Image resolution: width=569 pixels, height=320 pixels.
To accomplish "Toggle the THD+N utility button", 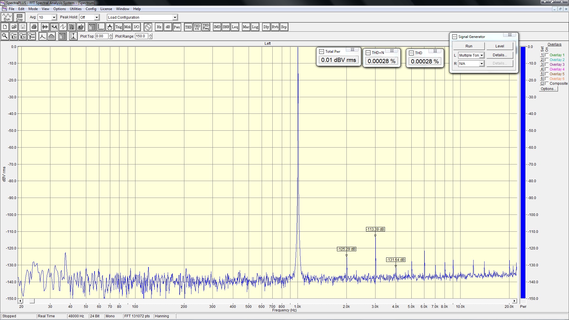I will (197, 27).
